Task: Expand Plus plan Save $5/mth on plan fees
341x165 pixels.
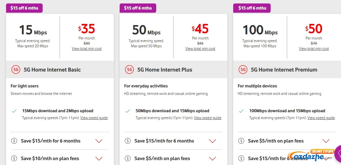Action: coord(212,159)
